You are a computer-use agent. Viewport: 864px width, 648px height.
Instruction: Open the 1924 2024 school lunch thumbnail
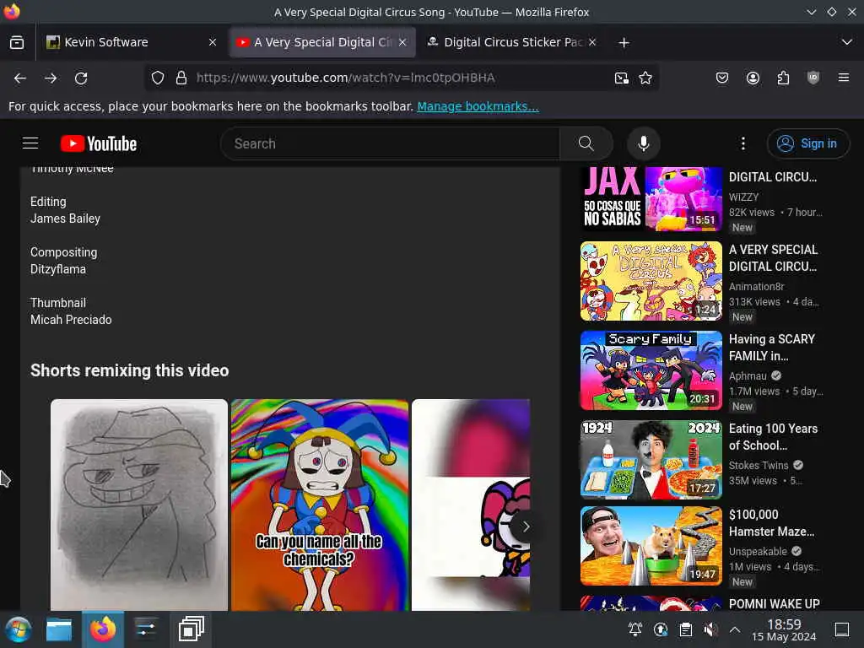[x=651, y=460]
